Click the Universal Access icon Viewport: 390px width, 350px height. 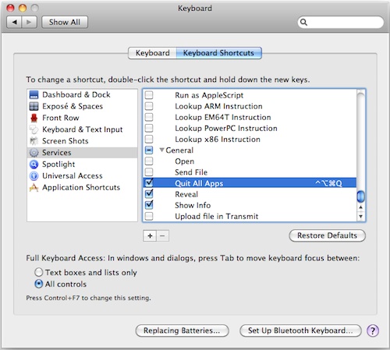coord(34,176)
